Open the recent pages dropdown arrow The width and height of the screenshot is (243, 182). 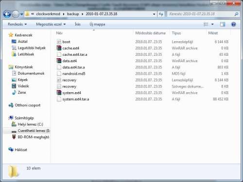coord(21,14)
